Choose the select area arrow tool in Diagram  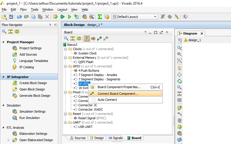pos(179,68)
